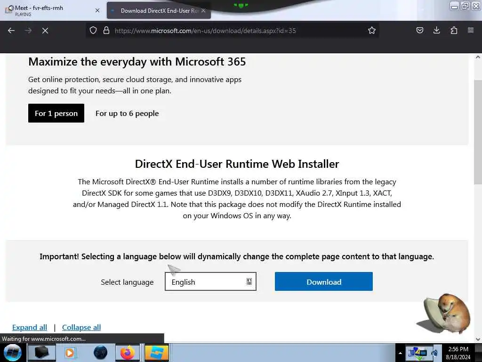The width and height of the screenshot is (482, 362).
Task: Select the For 1 person plan tab
Action: (56, 113)
